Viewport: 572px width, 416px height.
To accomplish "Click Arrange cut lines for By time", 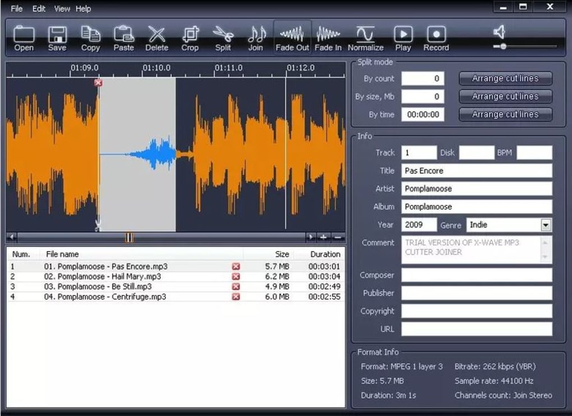I will point(505,114).
